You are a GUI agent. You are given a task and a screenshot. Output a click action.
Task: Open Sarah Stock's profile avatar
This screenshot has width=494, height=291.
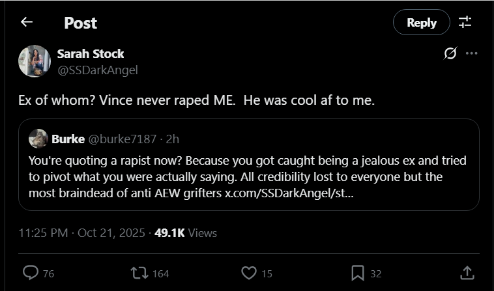coord(35,61)
